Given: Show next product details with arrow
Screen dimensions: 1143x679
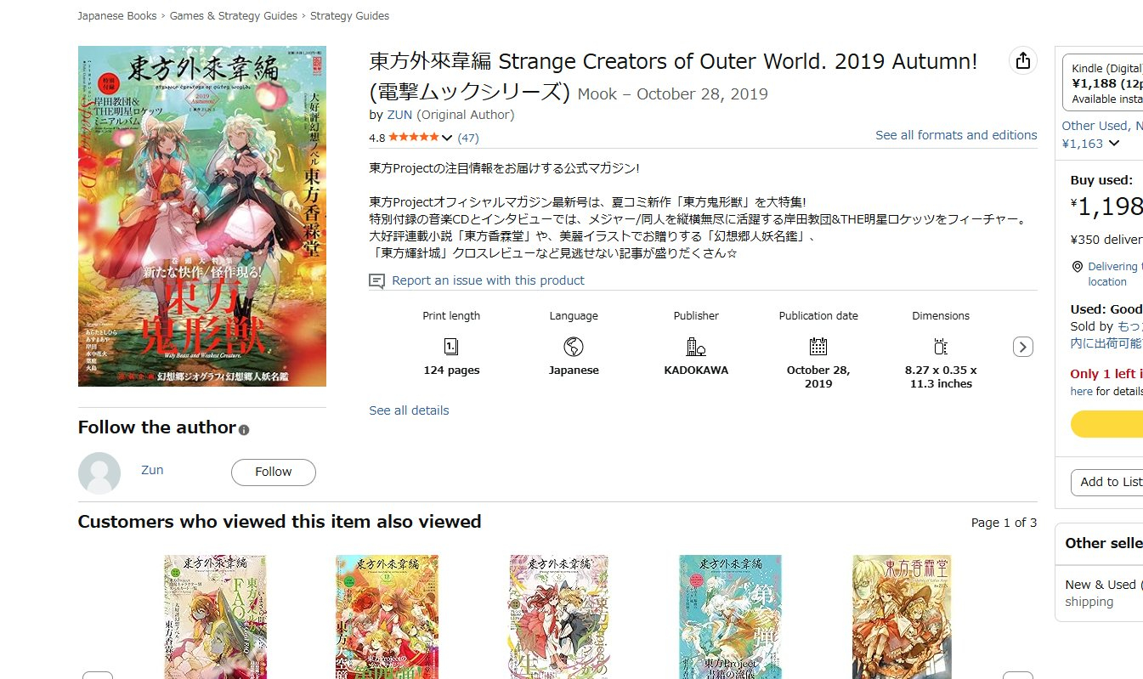Looking at the screenshot, I should coord(1023,347).
